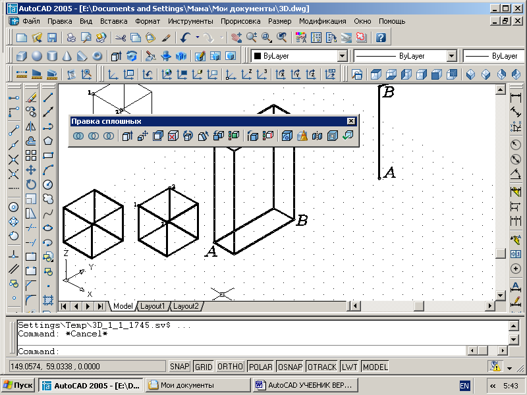Toggle LWT lineweight display
This screenshot has width=527, height=395.
350,367
